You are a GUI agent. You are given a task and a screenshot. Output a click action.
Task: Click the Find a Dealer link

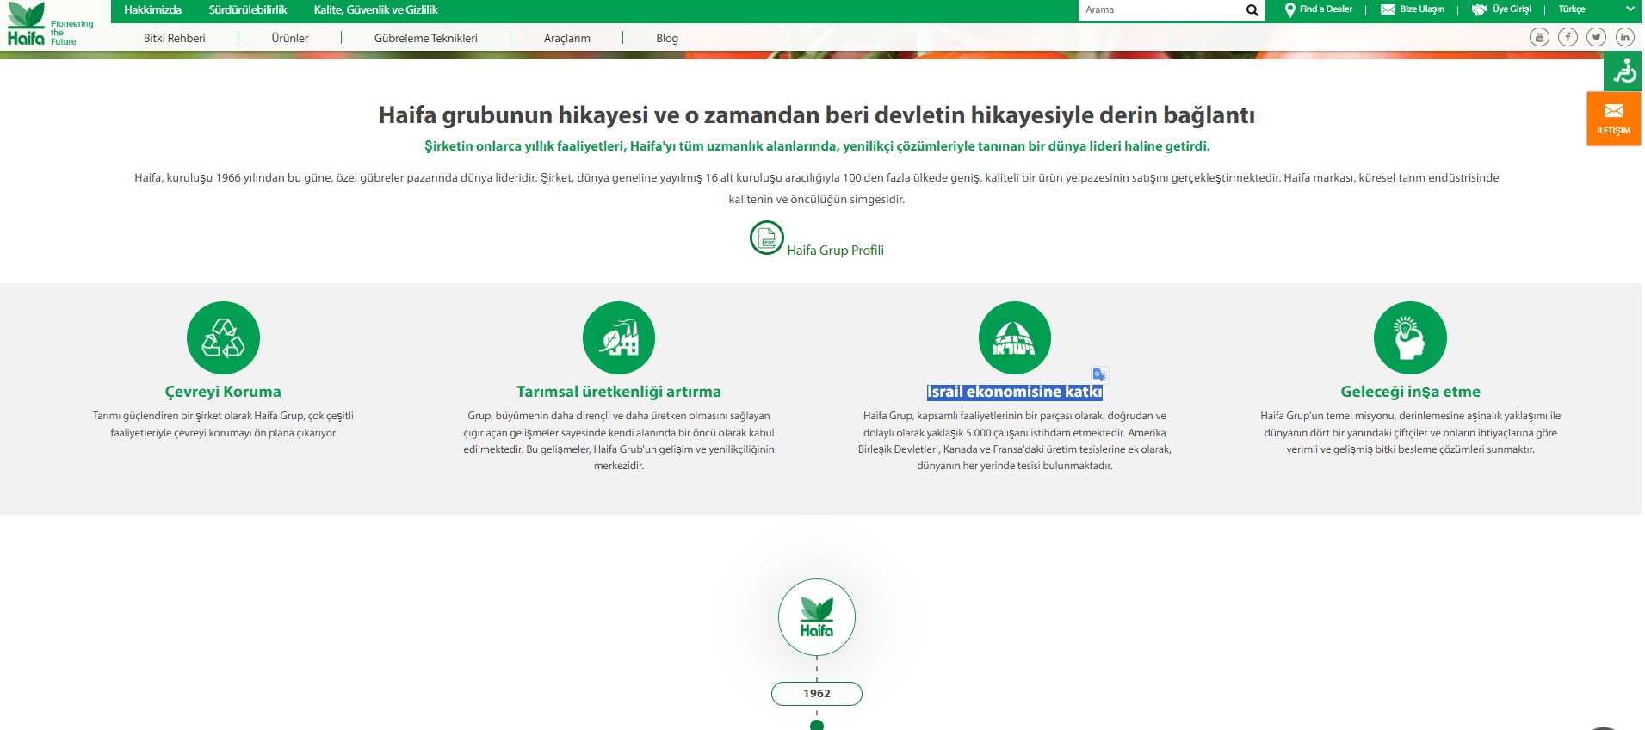click(x=1326, y=9)
